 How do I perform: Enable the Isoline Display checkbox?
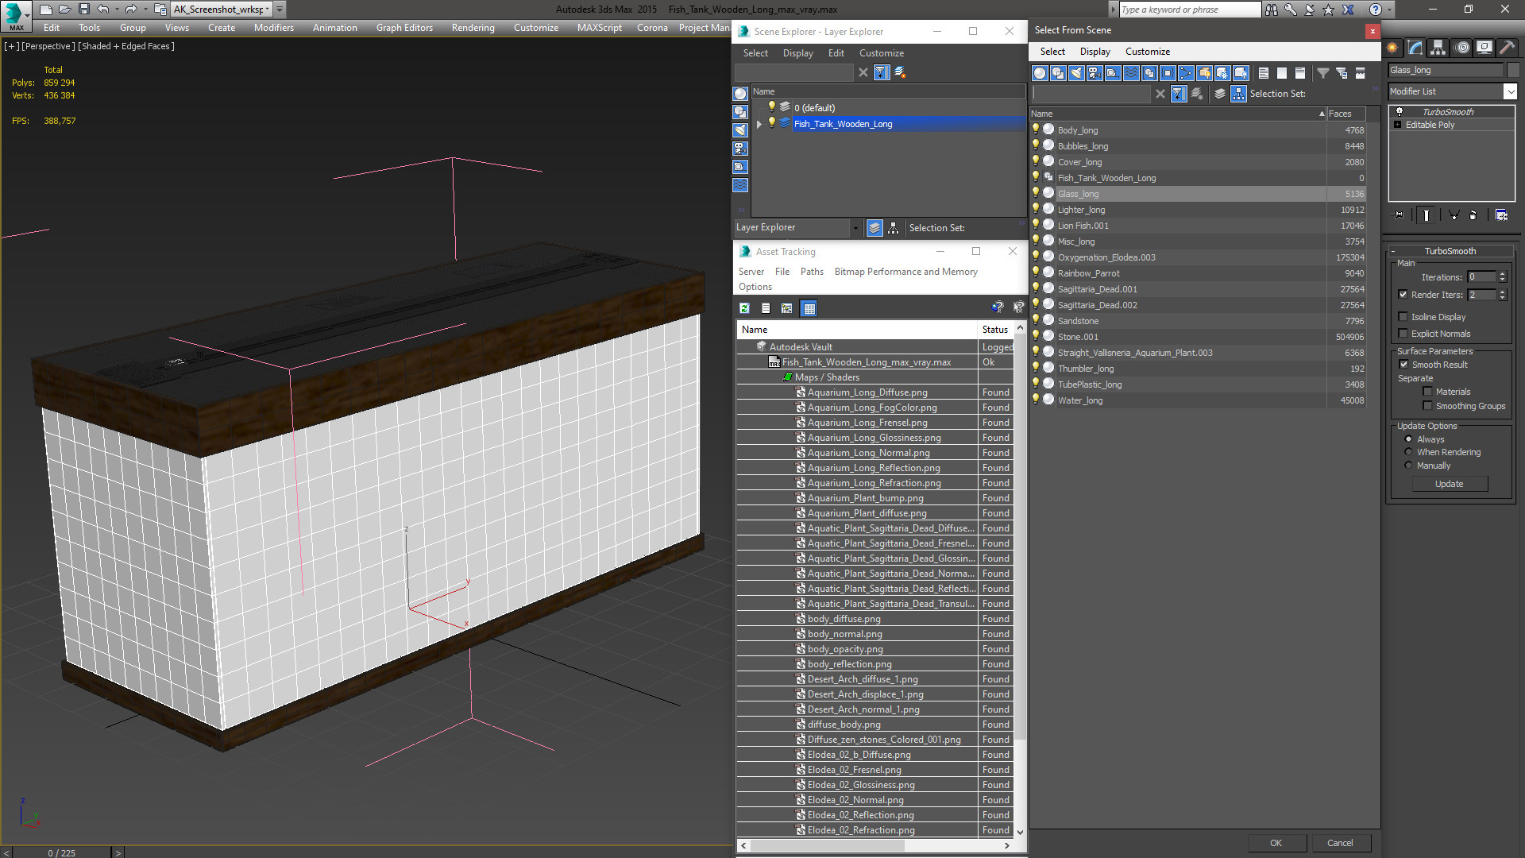point(1403,317)
